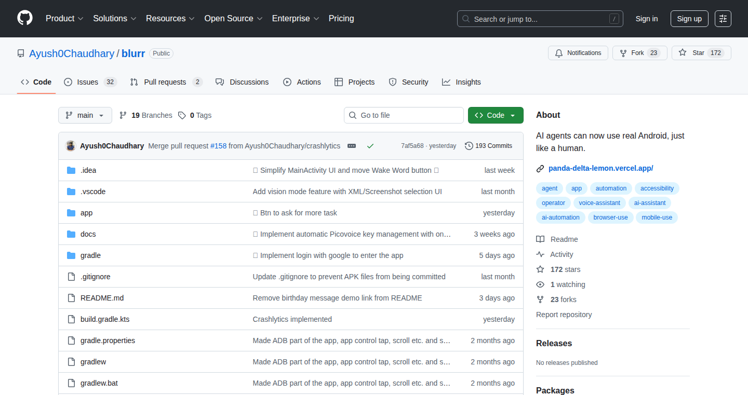Screen dimensions: 748x395
Task: Click the tag icon next to Tags
Action: 182,115
